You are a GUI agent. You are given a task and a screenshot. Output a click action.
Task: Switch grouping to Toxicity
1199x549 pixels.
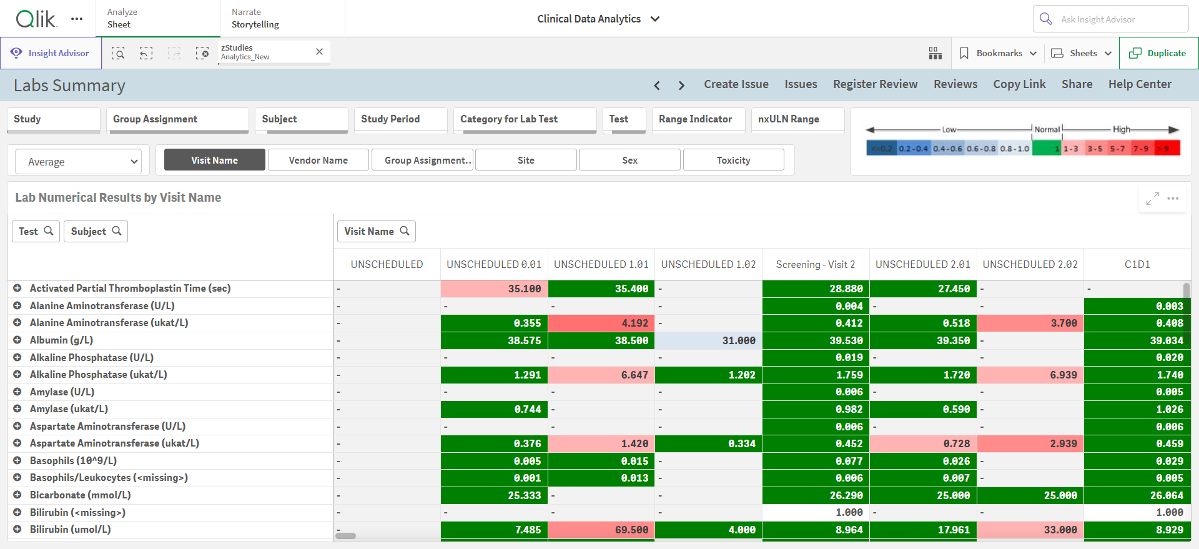pos(733,160)
